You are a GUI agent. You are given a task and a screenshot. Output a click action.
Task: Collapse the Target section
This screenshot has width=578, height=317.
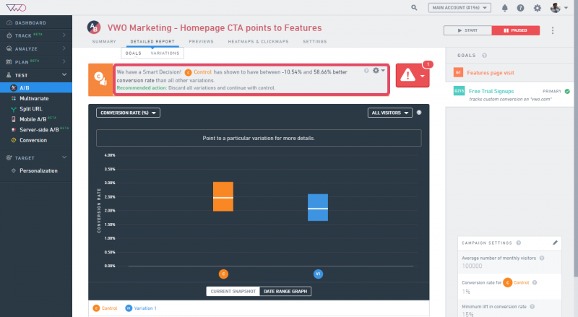coord(35,157)
